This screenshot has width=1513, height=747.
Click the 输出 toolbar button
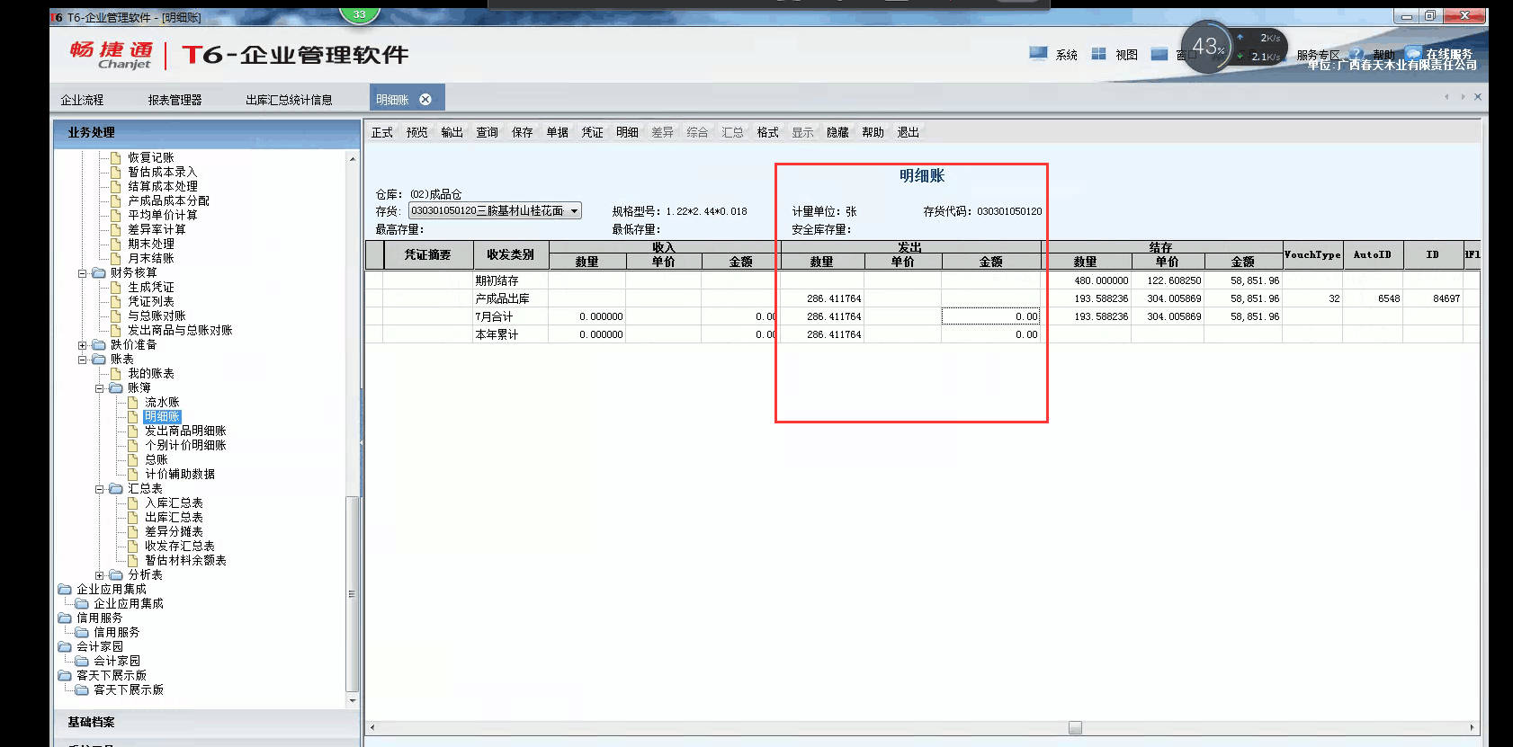[x=452, y=132]
